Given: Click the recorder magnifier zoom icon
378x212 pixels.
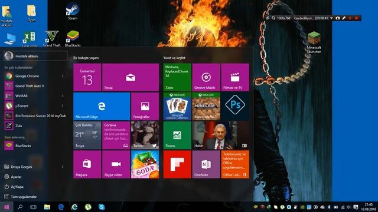Looking at the screenshot, I should click(x=273, y=18).
